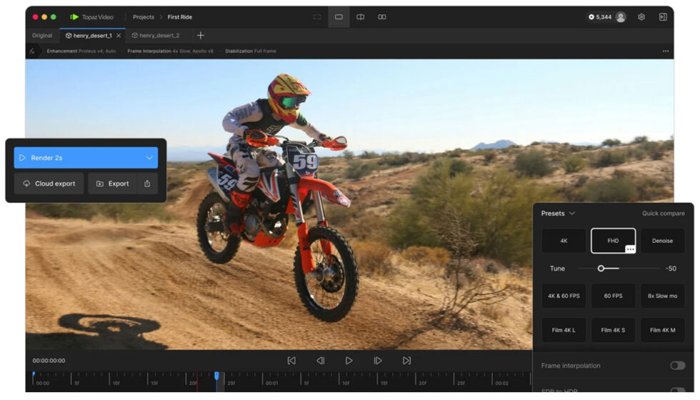
Task: Select side-by-side view layout icon
Action: 382,17
